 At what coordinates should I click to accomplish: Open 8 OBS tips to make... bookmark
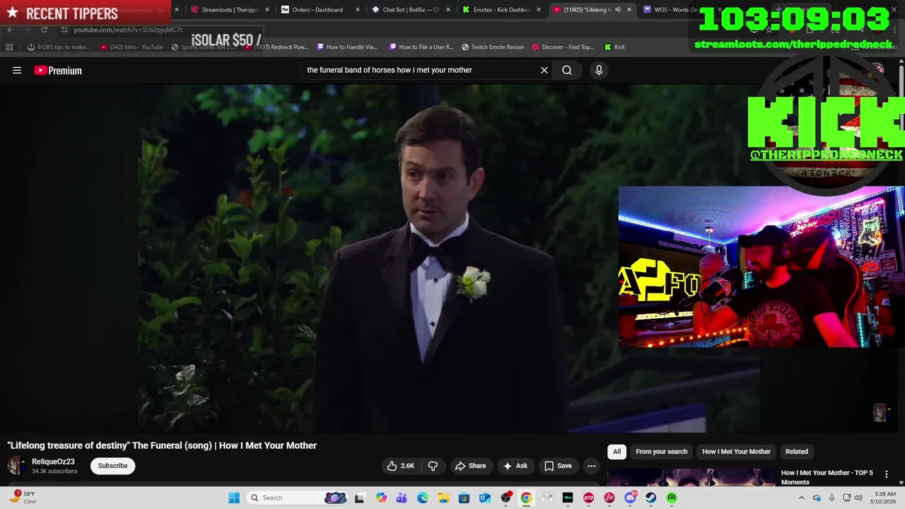point(58,47)
